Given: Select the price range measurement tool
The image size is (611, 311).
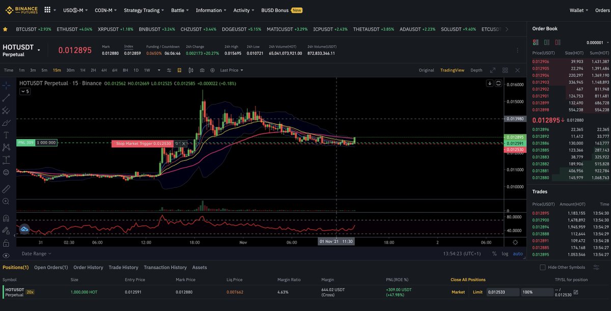Looking at the screenshot, I should click(6, 160).
